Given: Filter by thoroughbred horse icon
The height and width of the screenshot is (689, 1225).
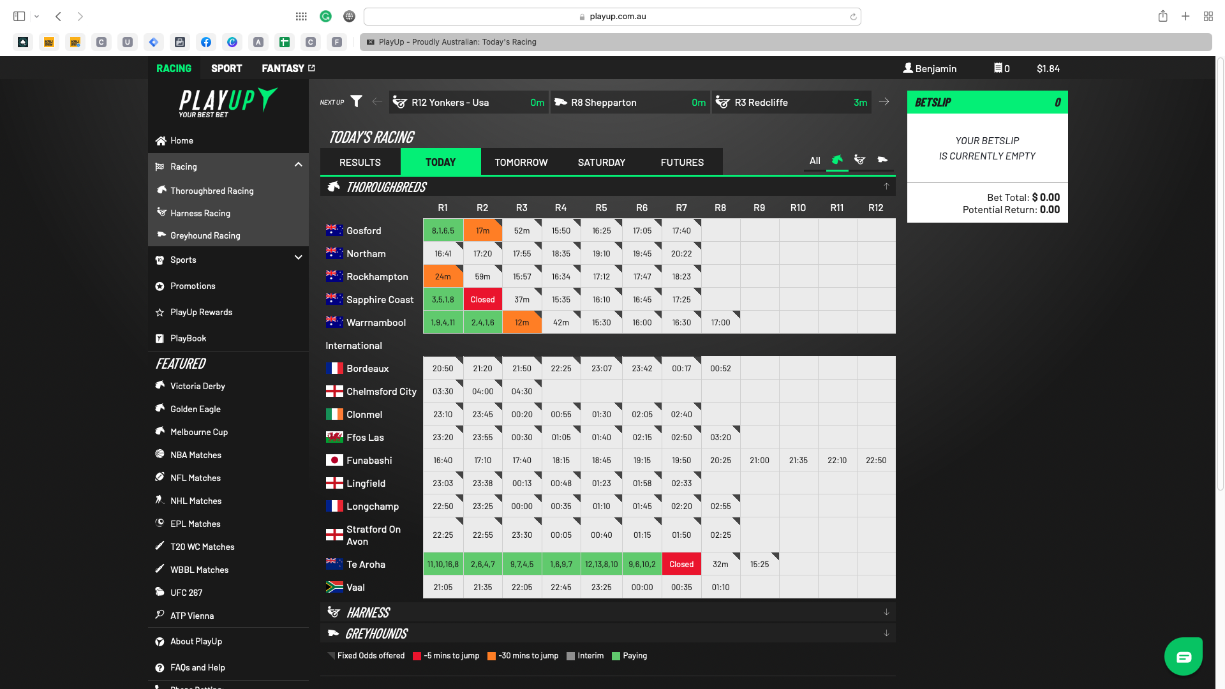Looking at the screenshot, I should pos(837,160).
